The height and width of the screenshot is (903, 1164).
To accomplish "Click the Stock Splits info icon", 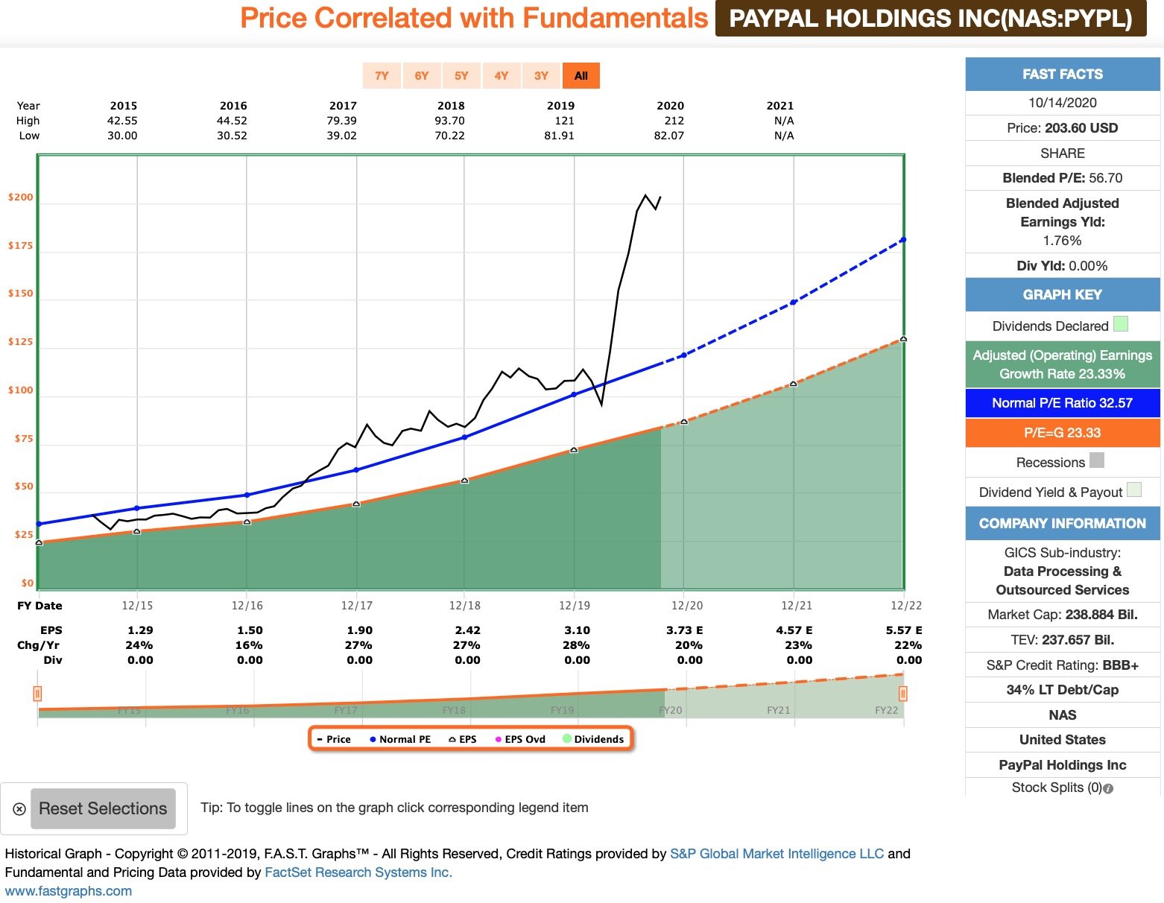I will tap(1108, 788).
